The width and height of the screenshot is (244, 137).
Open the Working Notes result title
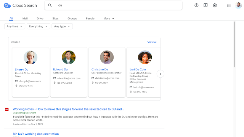tap(69, 109)
